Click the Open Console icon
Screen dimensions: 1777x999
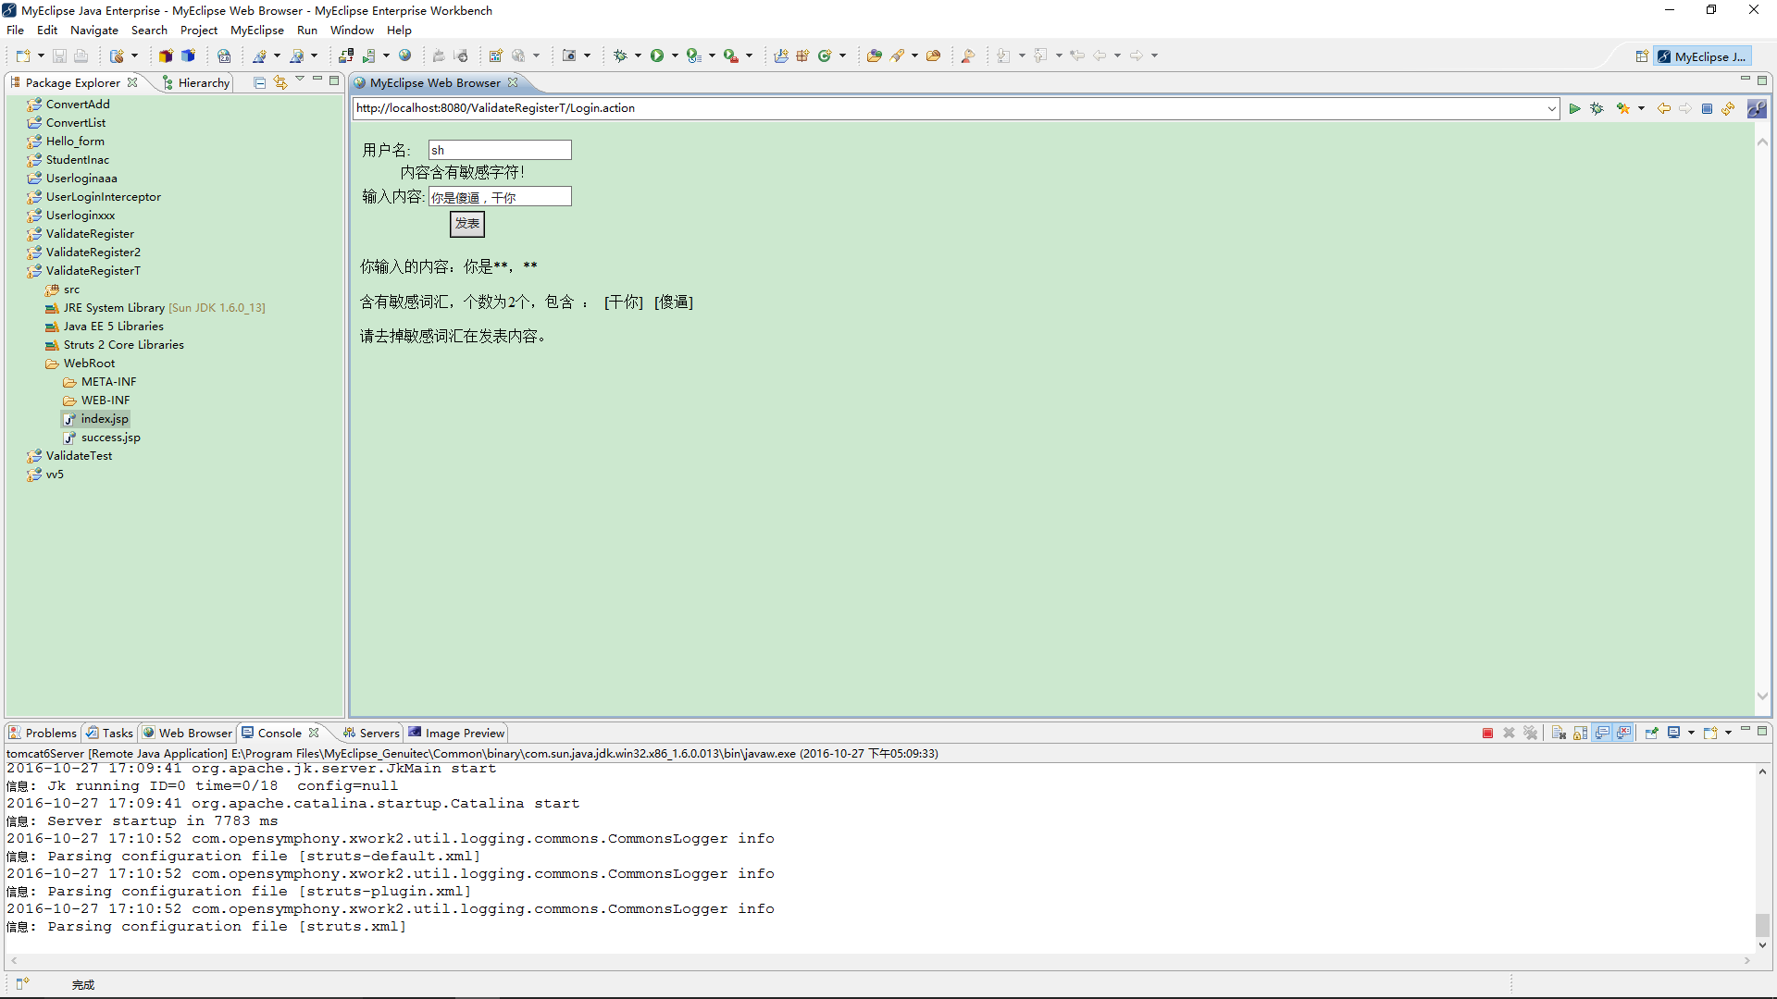(1710, 734)
